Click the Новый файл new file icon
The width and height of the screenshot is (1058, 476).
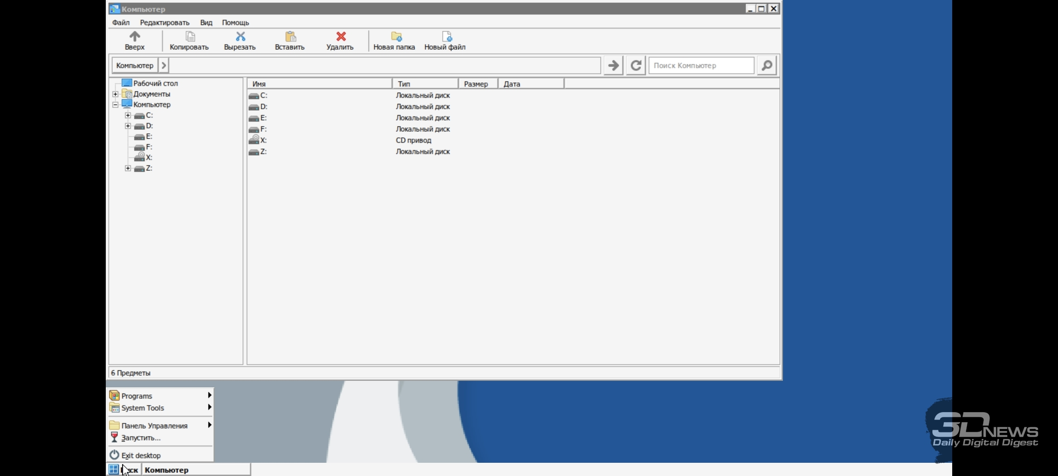click(446, 36)
